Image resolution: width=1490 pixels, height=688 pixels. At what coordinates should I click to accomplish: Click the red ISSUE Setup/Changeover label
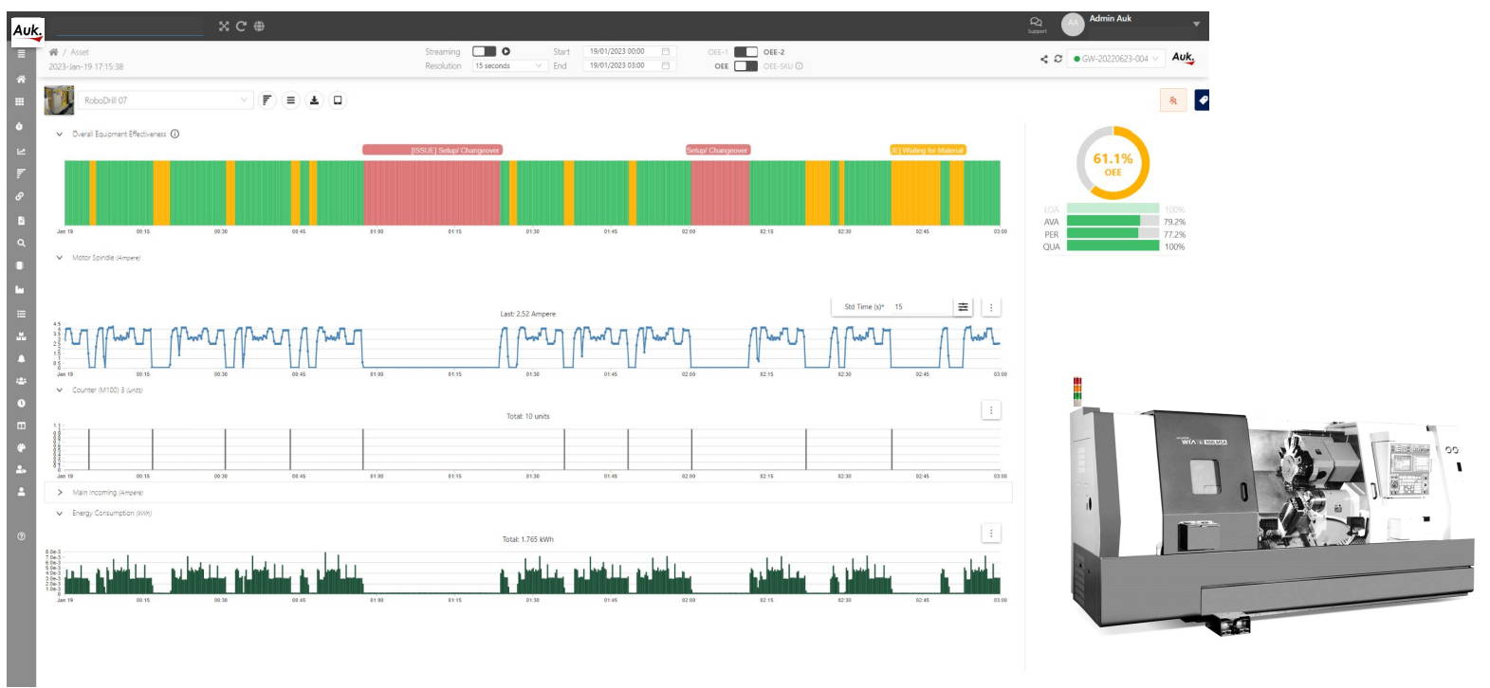432,150
